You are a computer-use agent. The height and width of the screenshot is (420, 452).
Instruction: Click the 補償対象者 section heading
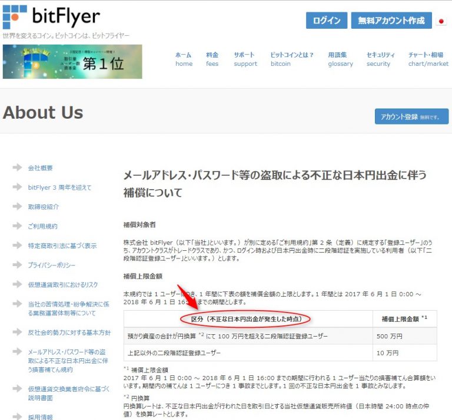coord(139,224)
